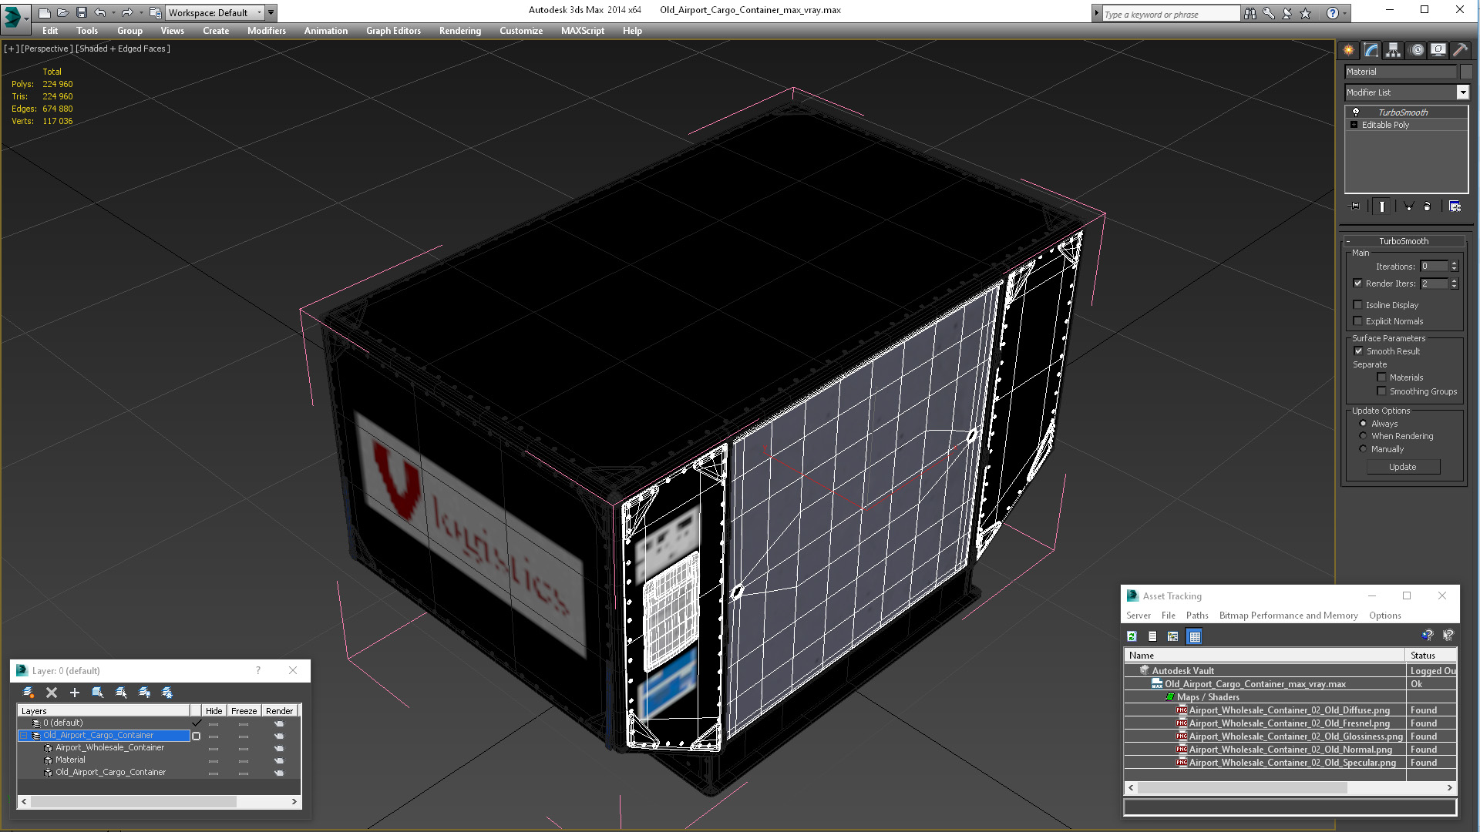Image resolution: width=1480 pixels, height=832 pixels.
Task: Click Delete layer X icon in Layer dialog
Action: click(x=52, y=693)
